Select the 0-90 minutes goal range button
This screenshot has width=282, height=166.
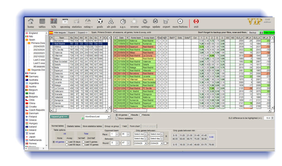(x=211, y=137)
